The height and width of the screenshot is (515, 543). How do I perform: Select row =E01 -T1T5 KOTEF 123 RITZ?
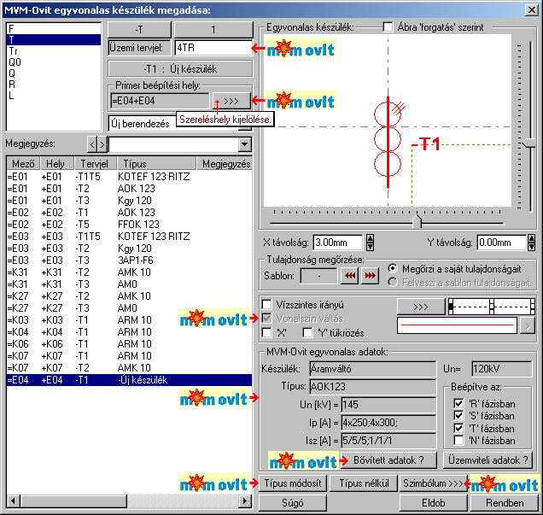(x=129, y=177)
